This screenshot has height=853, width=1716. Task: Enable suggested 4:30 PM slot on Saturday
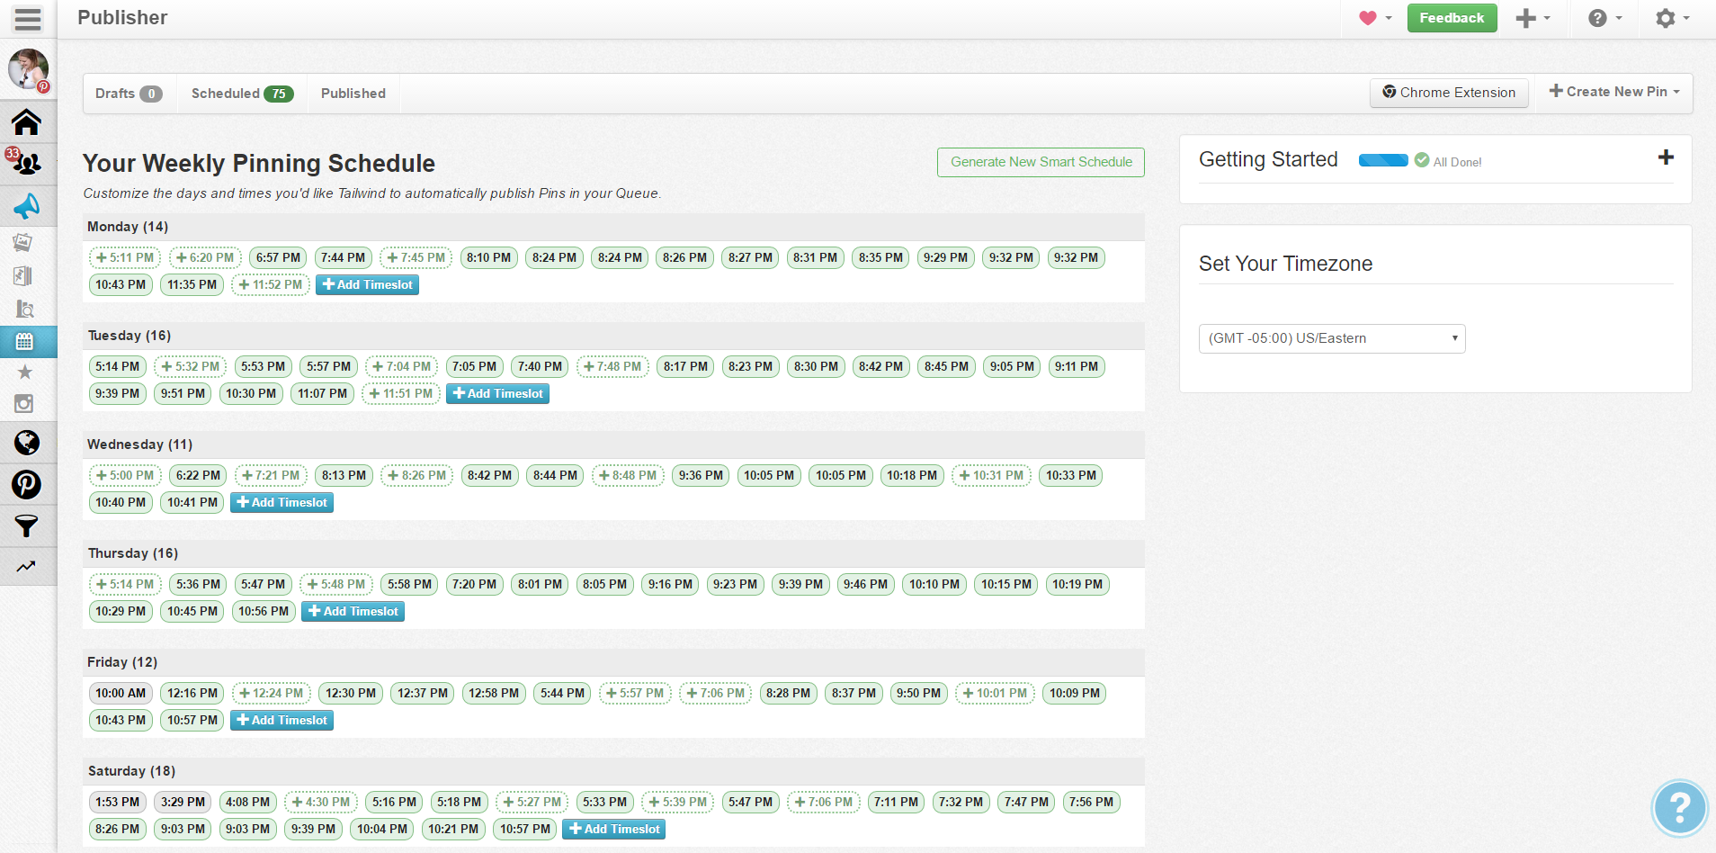pyautogui.click(x=321, y=802)
